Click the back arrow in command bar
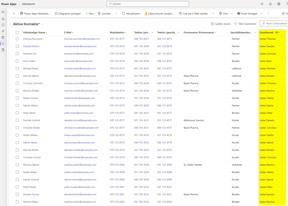The height and width of the screenshot is (206, 288). point(14,14)
